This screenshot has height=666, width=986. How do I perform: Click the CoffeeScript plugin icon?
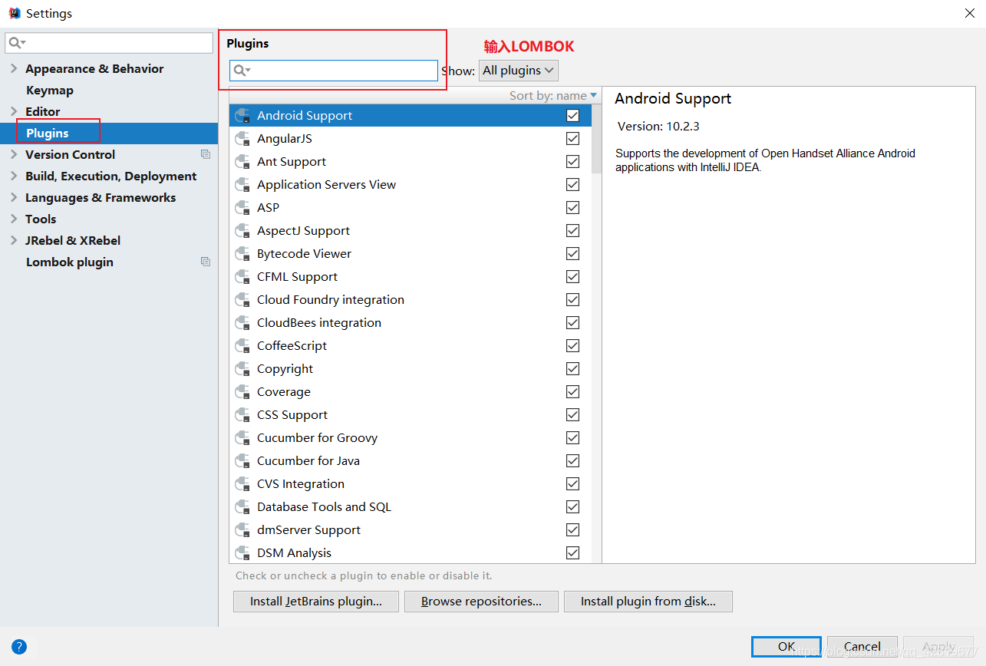[243, 345]
